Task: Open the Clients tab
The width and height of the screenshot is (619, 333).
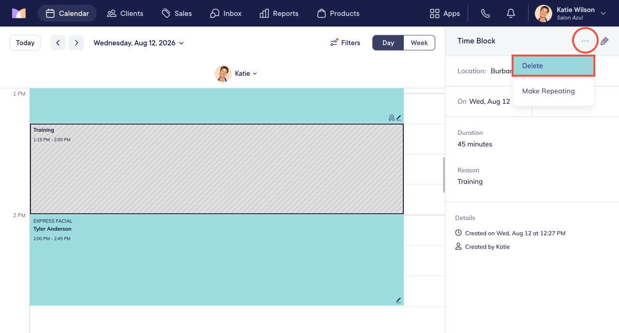Action: click(x=125, y=14)
